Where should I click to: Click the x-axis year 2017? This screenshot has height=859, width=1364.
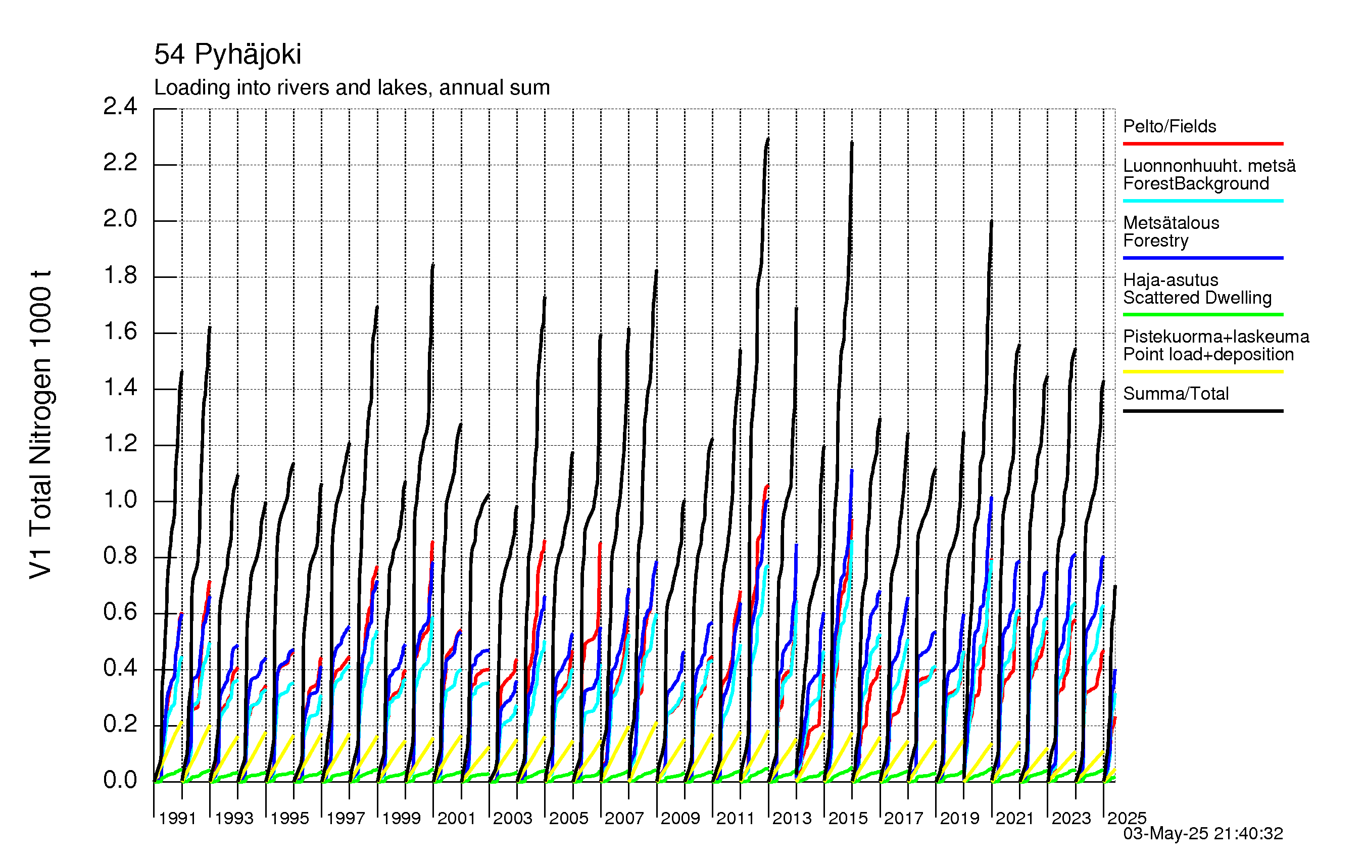coord(903,818)
